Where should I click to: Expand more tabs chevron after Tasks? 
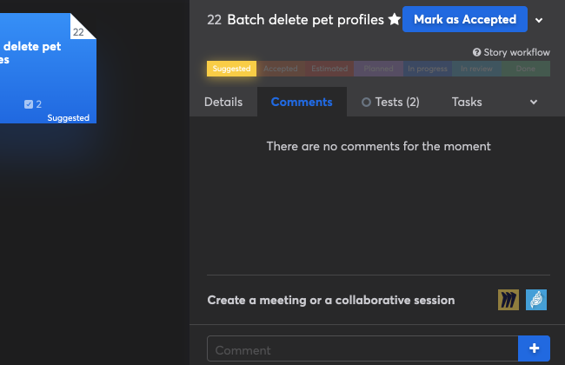coord(534,103)
